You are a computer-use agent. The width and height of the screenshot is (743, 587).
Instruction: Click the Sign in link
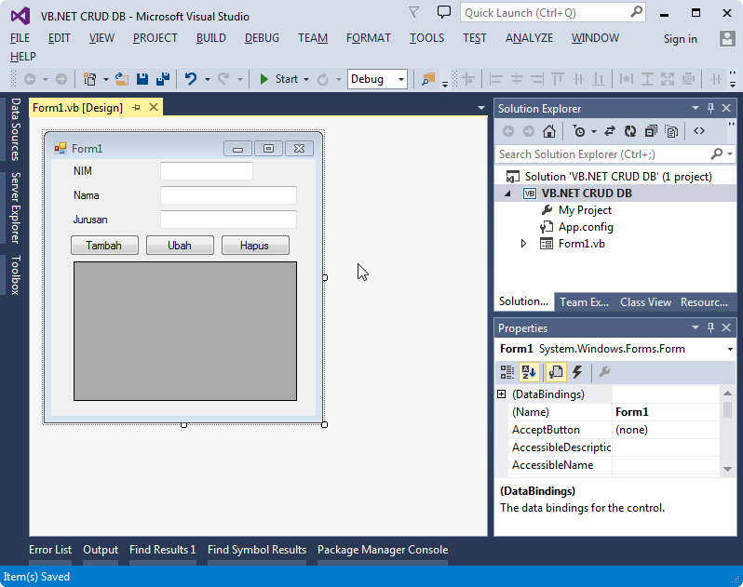(680, 39)
